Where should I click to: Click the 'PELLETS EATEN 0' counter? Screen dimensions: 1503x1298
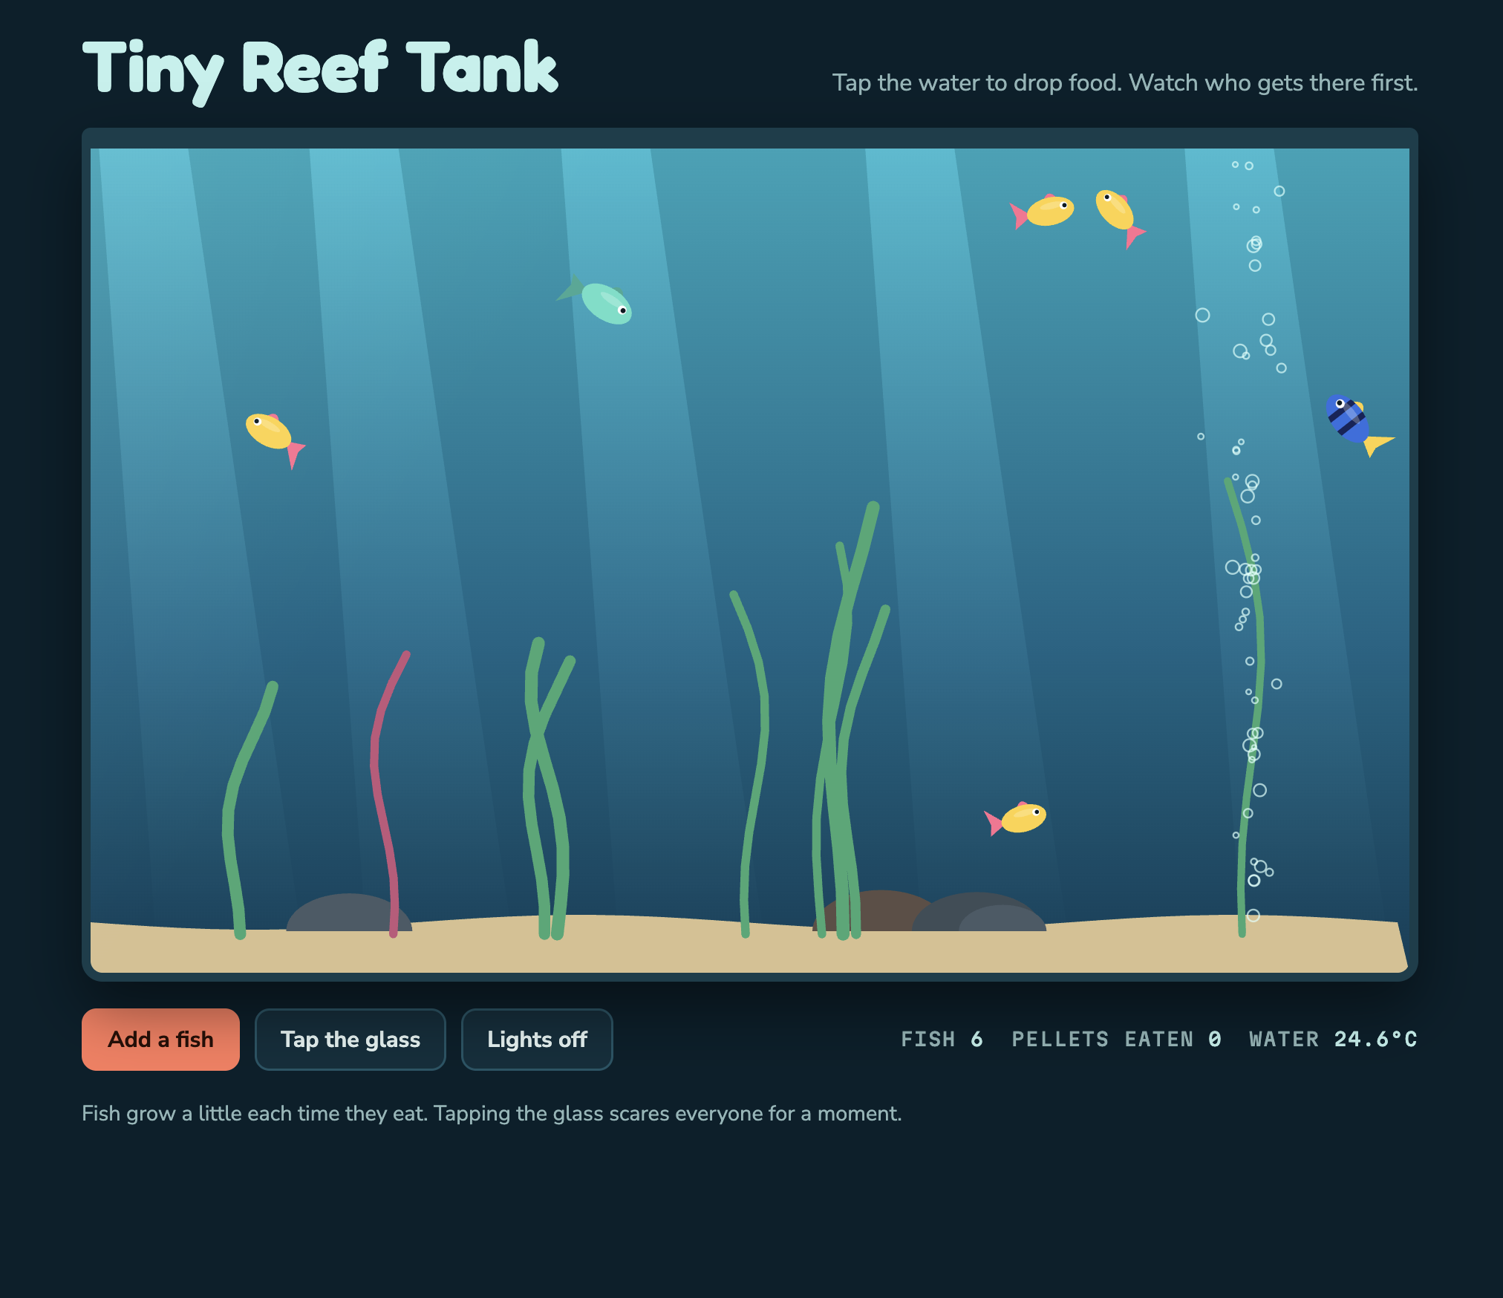(x=1116, y=1039)
